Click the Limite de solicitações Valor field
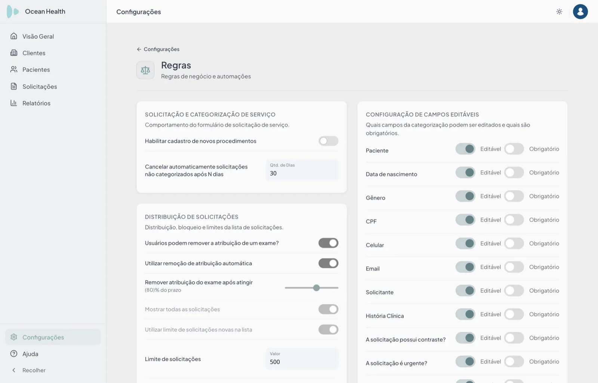This screenshot has height=383, width=598. pyautogui.click(x=302, y=359)
